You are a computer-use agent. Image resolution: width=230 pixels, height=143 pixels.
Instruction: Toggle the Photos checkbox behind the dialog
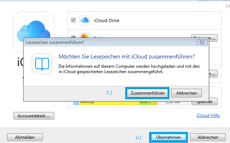(73, 36)
